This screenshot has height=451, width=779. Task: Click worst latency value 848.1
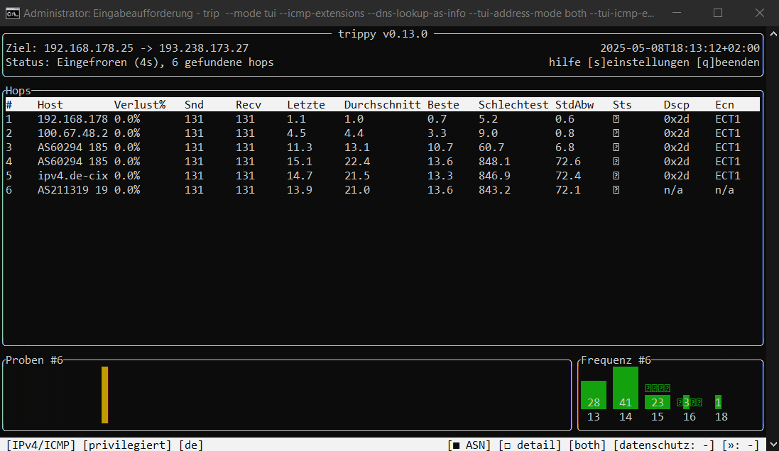click(494, 161)
